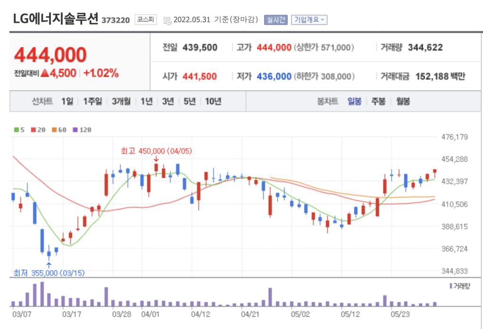Click the stock code 373220
The width and height of the screenshot is (483, 329).
coord(116,21)
